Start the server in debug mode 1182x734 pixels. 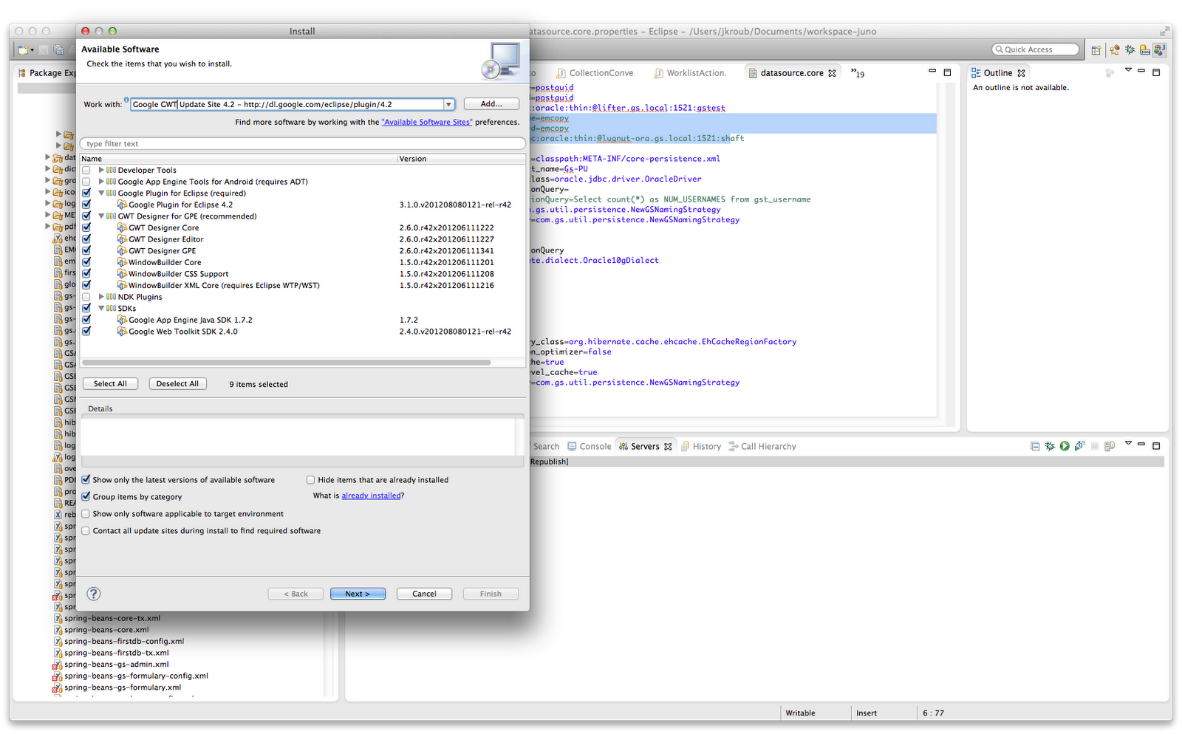point(1050,445)
